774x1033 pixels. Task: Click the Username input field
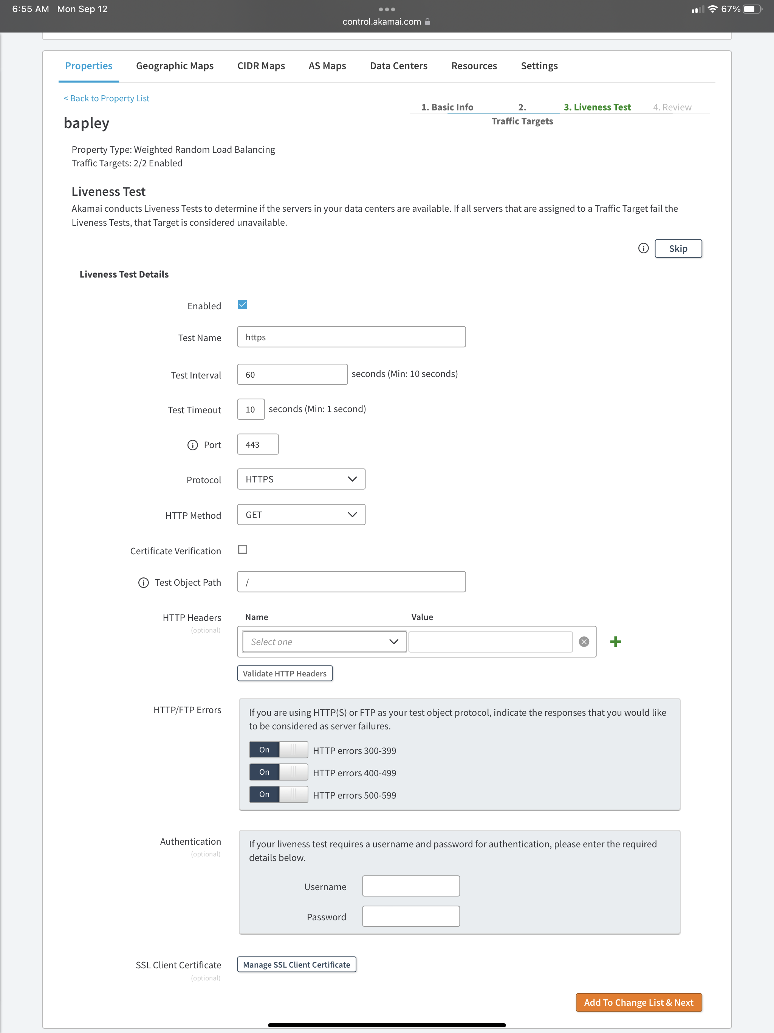click(x=410, y=886)
